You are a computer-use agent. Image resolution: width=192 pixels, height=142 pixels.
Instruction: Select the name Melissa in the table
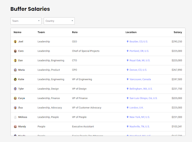[22, 117]
